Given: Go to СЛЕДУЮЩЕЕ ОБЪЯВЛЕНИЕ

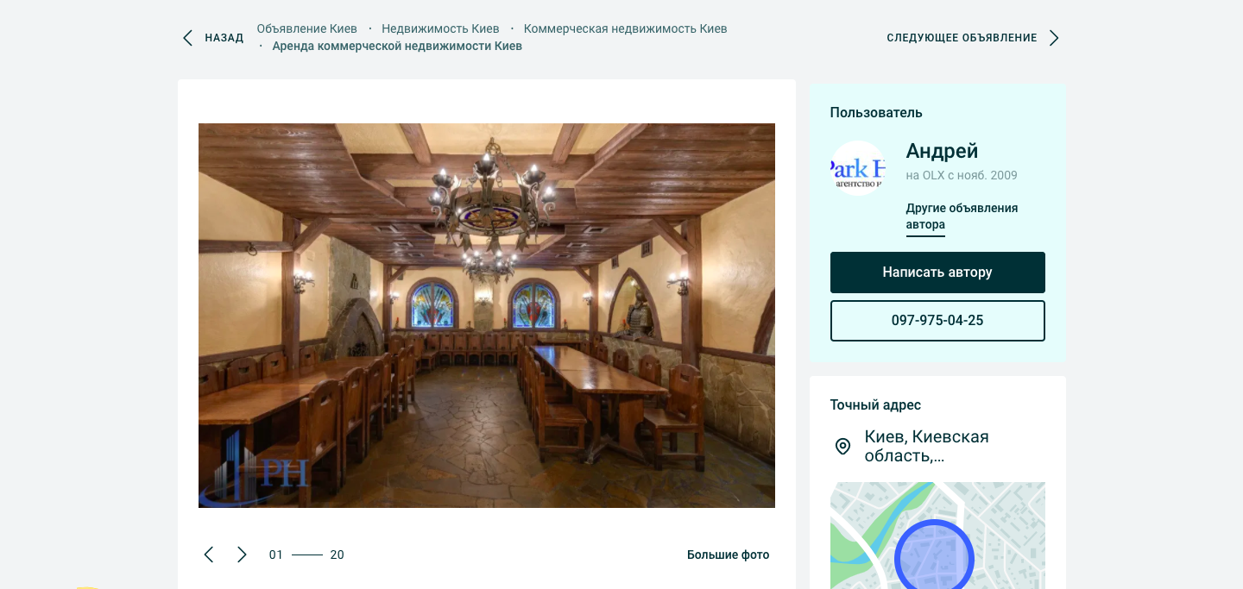Looking at the screenshot, I should [962, 38].
